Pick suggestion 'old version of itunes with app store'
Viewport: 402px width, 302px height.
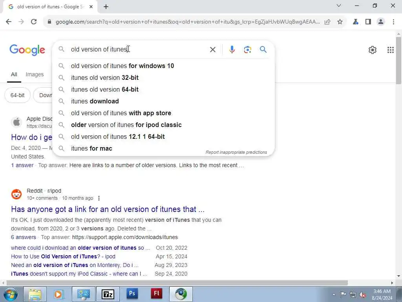click(164, 113)
